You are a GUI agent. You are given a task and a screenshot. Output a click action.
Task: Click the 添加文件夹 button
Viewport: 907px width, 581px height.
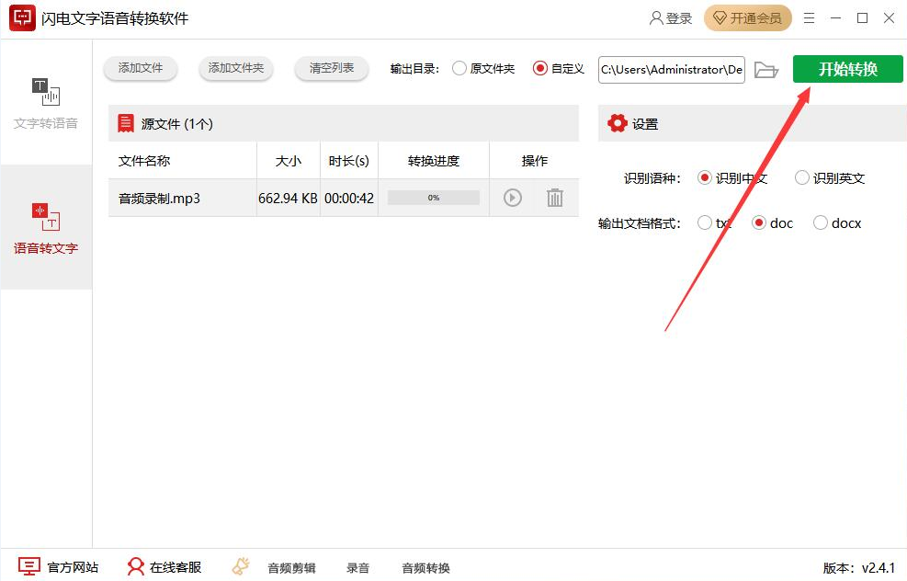(235, 68)
